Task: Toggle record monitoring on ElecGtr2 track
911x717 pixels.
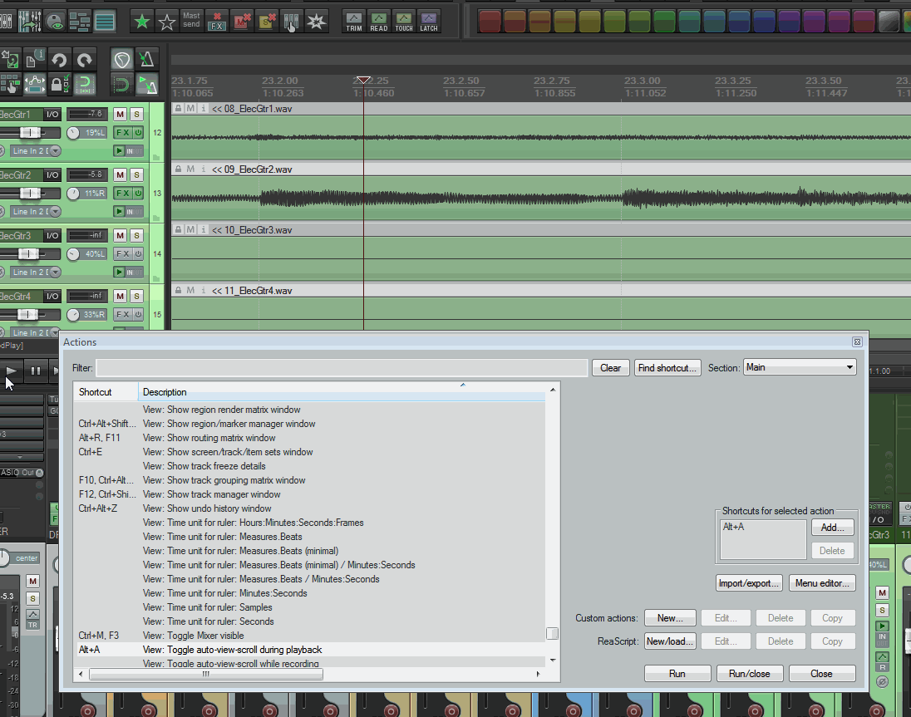Action: [119, 211]
